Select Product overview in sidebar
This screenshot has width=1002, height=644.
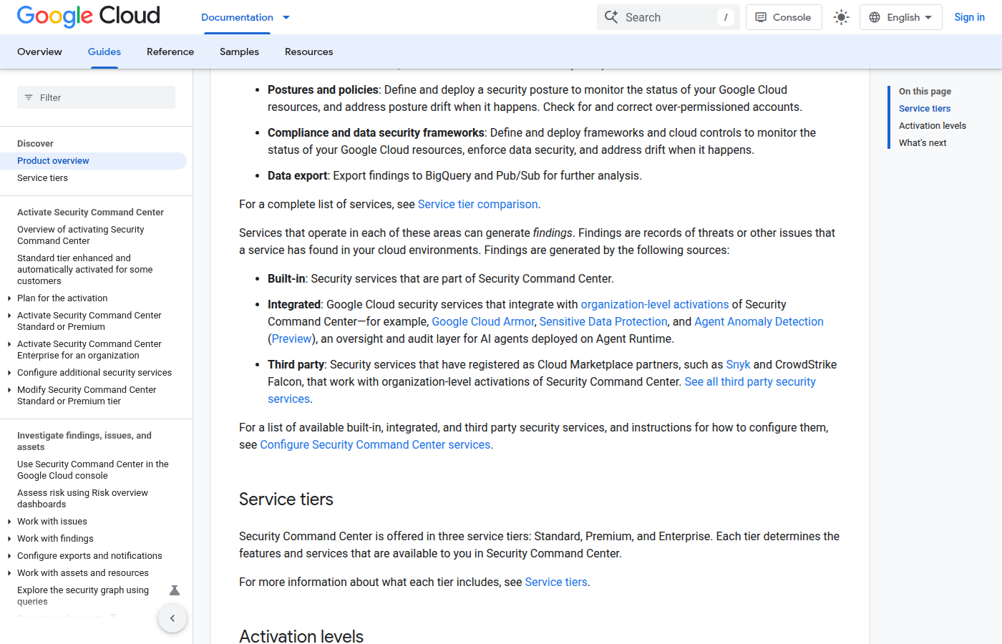[93, 161]
